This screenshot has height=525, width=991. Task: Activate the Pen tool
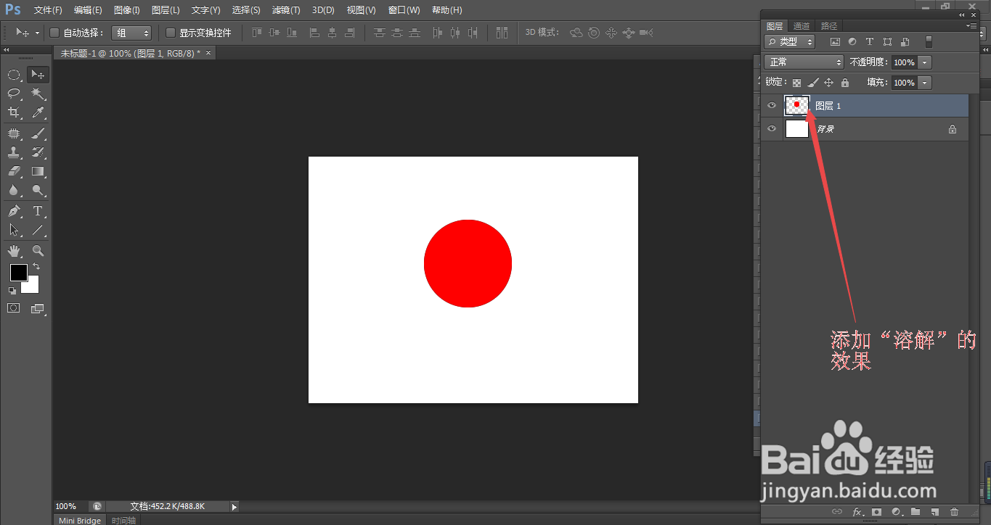[x=14, y=211]
